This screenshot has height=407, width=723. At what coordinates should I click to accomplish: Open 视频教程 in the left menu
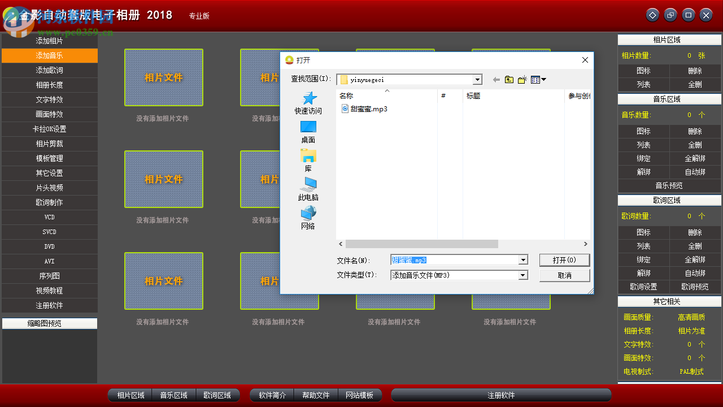click(x=50, y=291)
